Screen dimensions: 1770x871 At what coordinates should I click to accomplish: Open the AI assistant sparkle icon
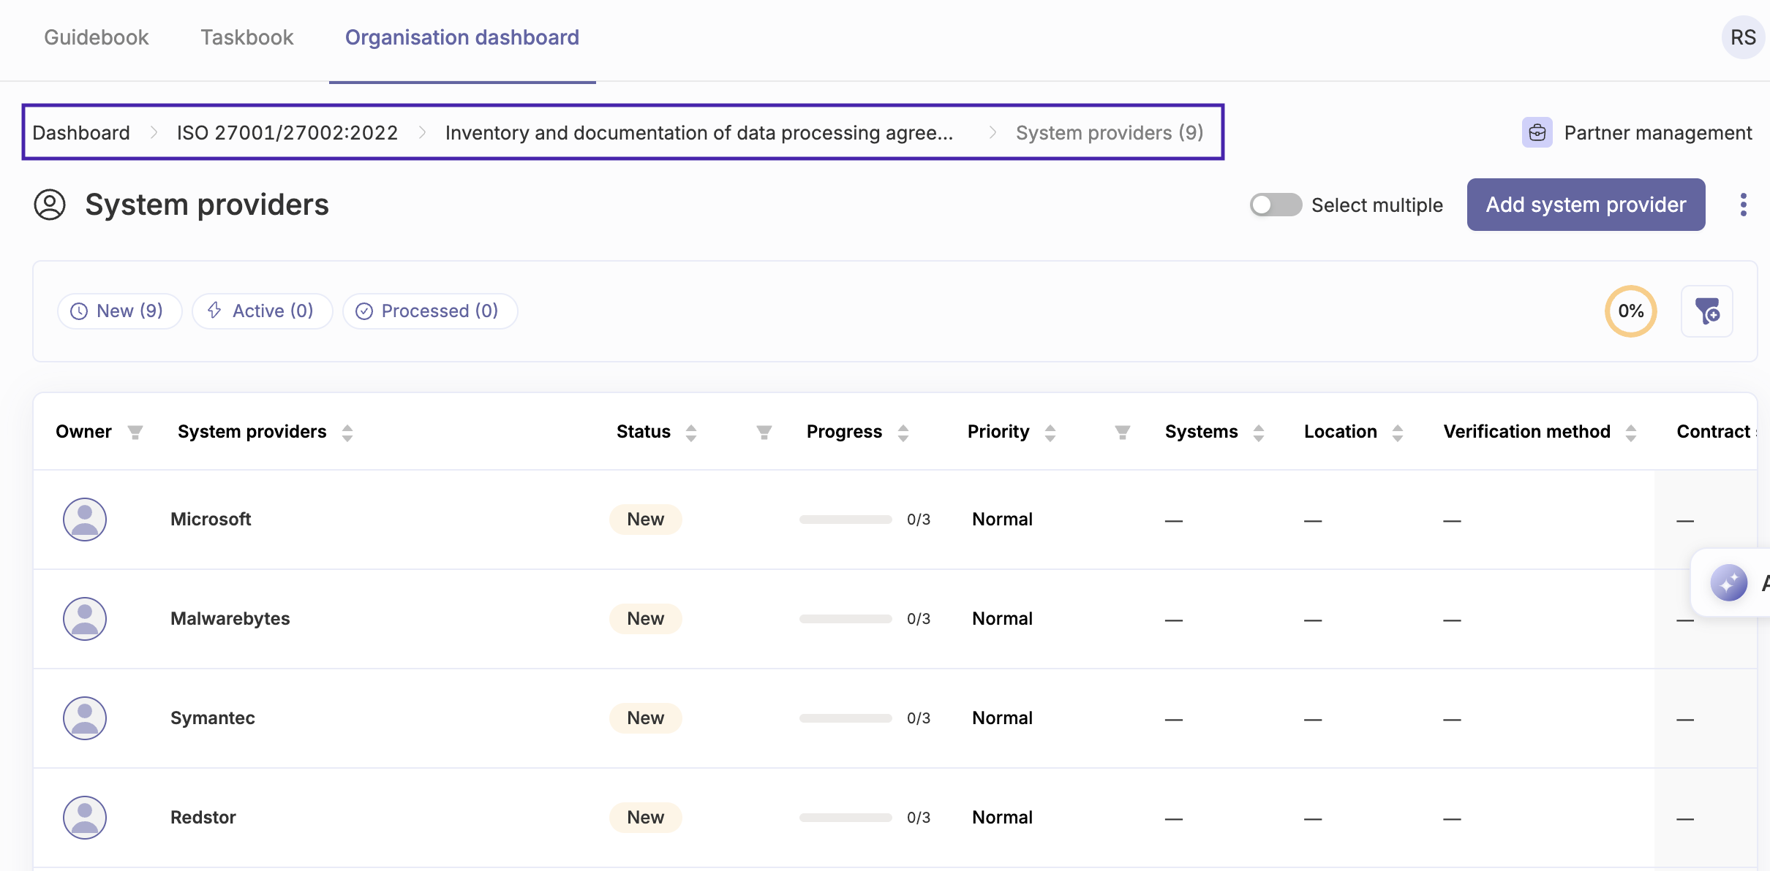point(1729,583)
